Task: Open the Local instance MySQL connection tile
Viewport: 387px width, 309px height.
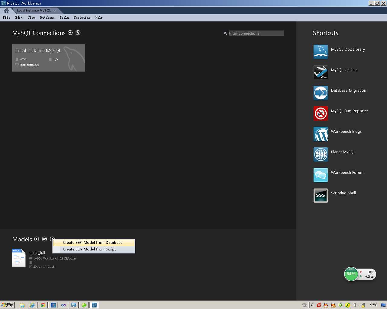Action: pos(48,58)
